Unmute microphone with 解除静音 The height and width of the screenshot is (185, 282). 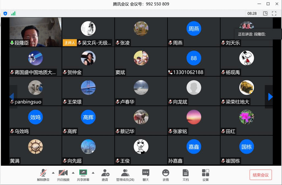43,175
